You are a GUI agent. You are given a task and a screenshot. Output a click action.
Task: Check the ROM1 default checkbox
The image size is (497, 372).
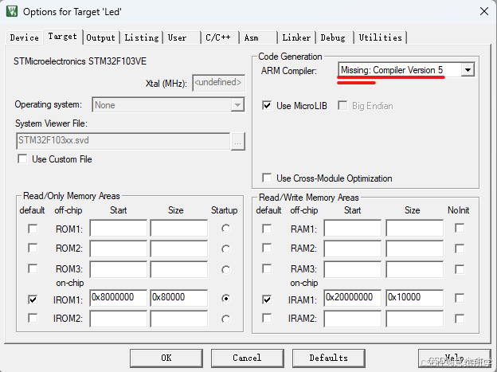coord(33,229)
